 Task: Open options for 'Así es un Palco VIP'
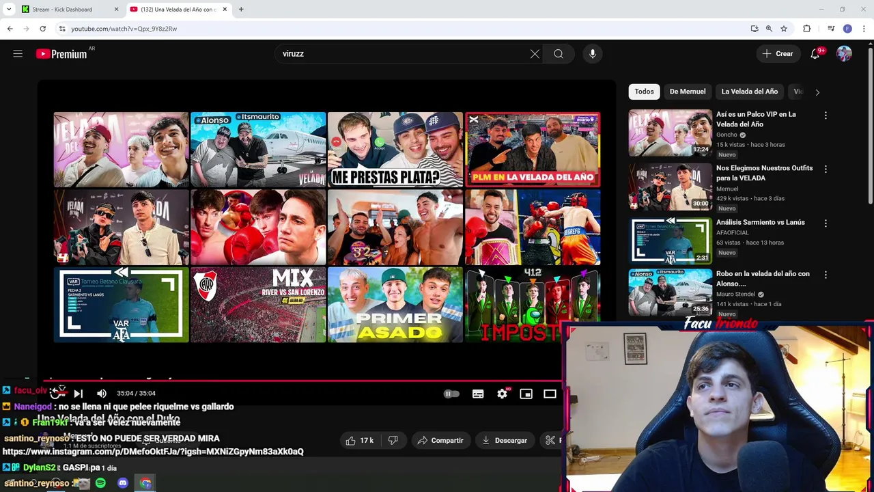tap(826, 115)
